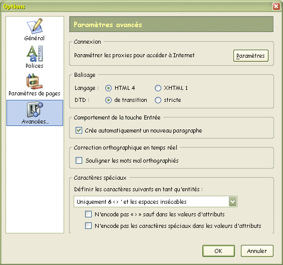Close the Options dialog with X
Screen dimensions: 283x265
(276, 7)
